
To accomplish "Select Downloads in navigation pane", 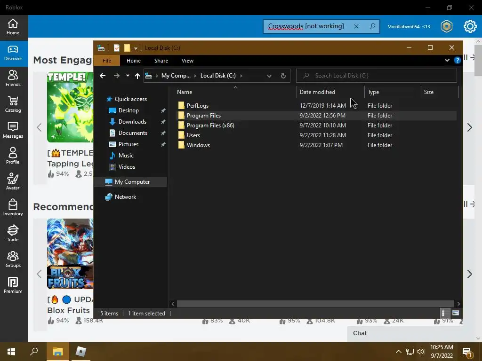I will click(x=132, y=122).
